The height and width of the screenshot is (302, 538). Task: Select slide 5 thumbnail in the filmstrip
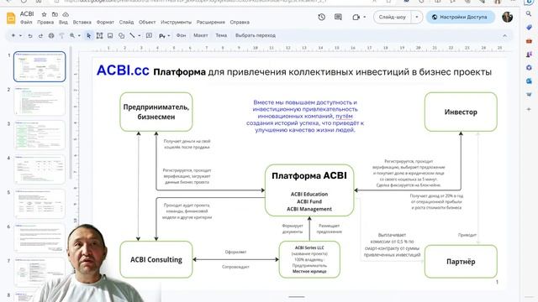coord(40,203)
